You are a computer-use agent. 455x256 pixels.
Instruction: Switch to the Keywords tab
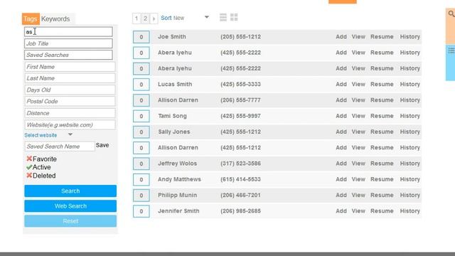(55, 19)
